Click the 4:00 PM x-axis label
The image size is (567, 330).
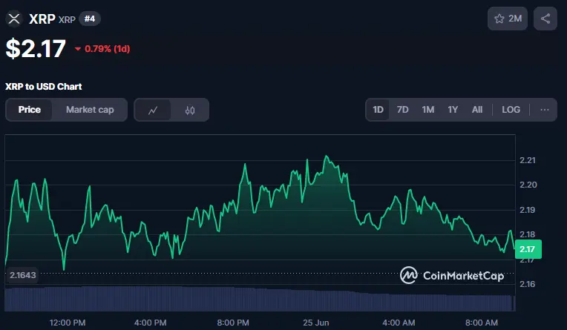pos(150,323)
